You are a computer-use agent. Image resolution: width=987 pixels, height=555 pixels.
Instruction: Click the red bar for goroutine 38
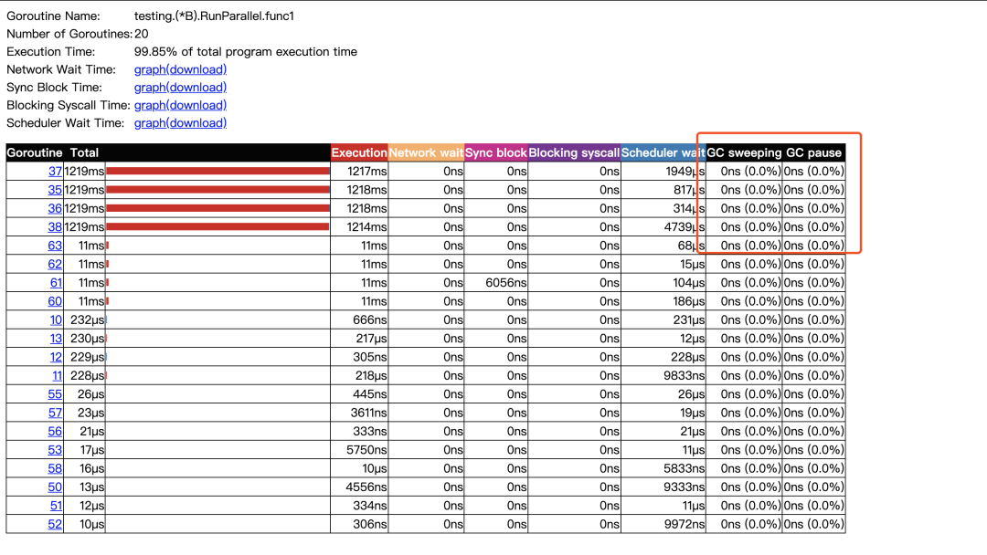coord(218,227)
